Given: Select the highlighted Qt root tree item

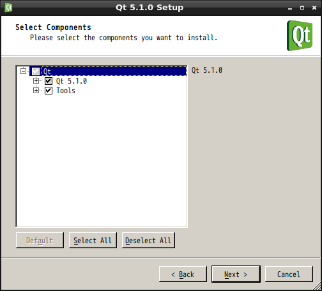Looking at the screenshot, I should [114, 71].
